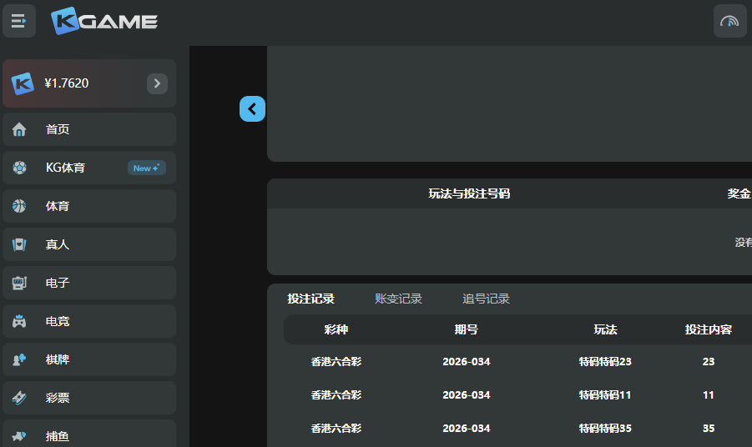Click the ¥1.7620 balance amount
The height and width of the screenshot is (447, 752).
click(x=66, y=83)
